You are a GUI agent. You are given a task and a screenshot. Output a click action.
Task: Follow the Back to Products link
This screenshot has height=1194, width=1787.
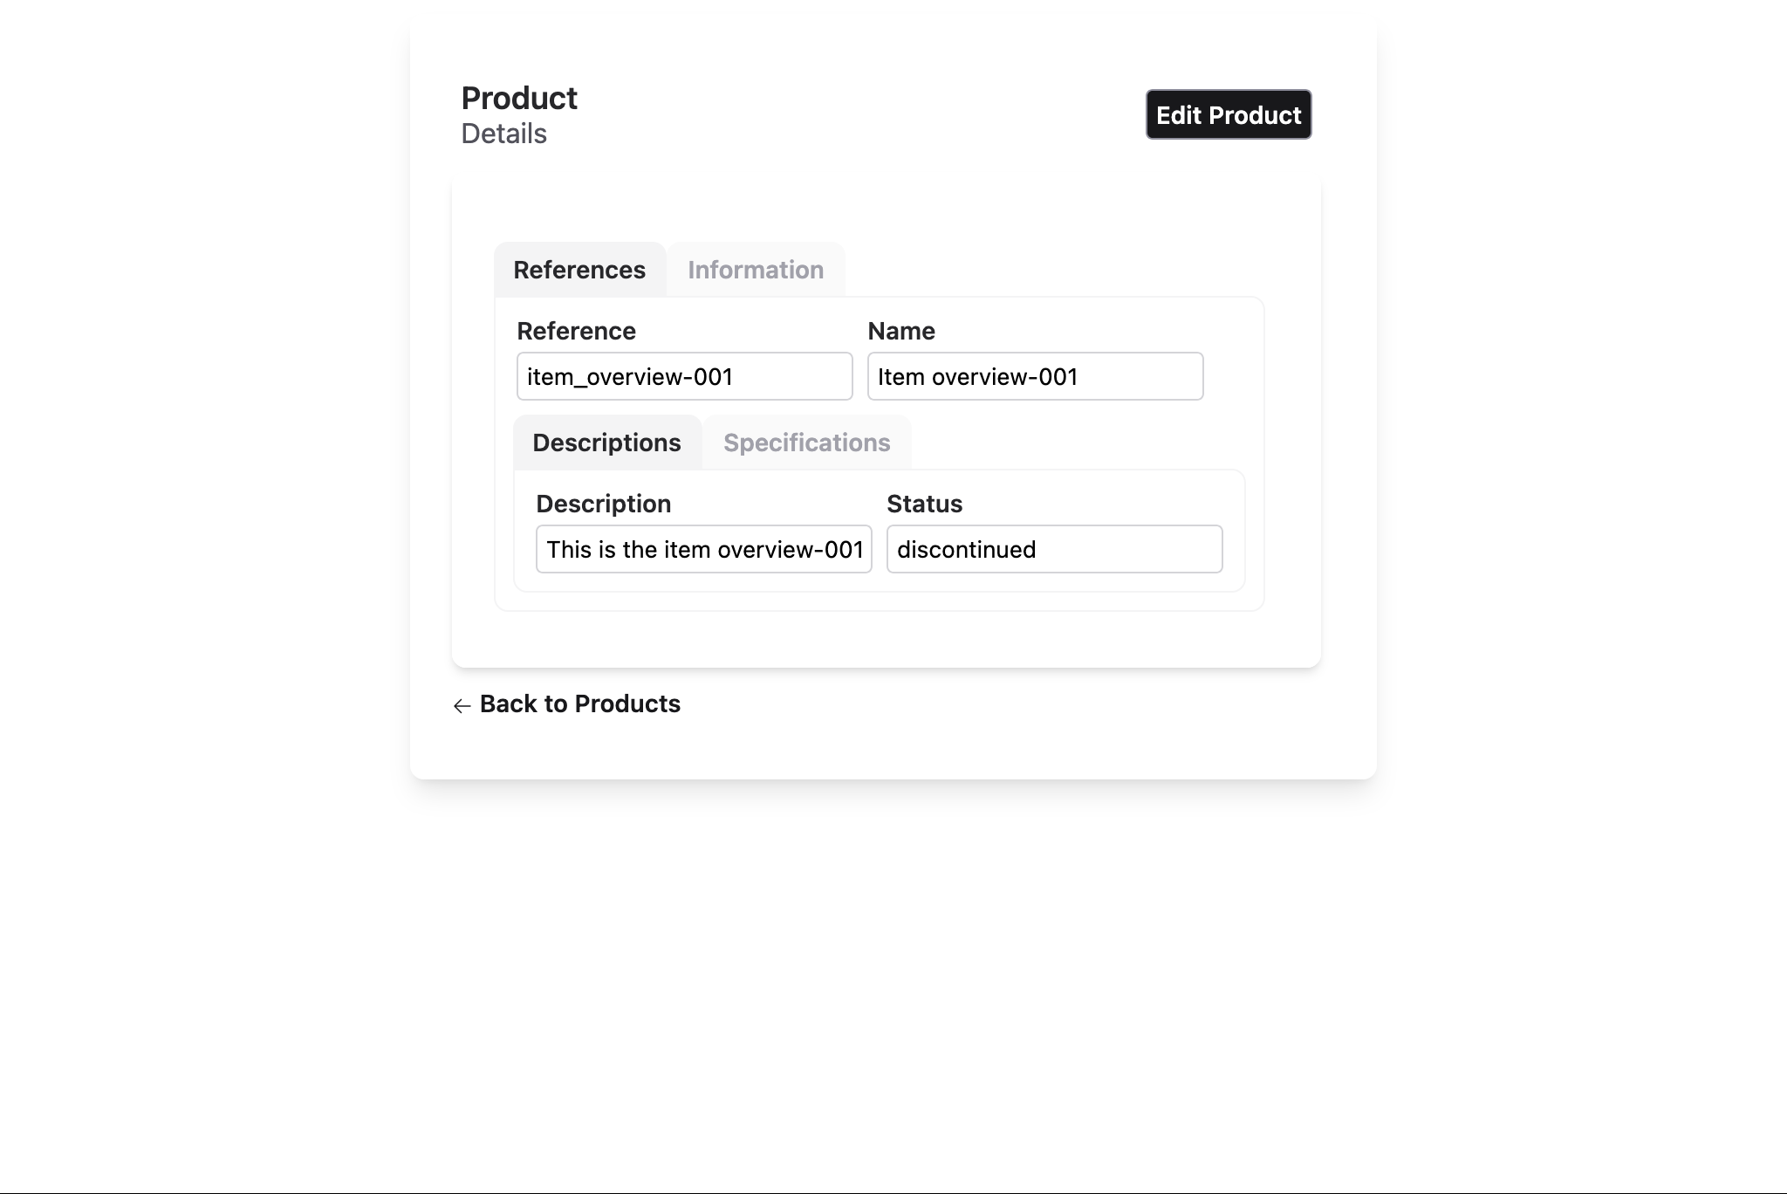[579, 703]
